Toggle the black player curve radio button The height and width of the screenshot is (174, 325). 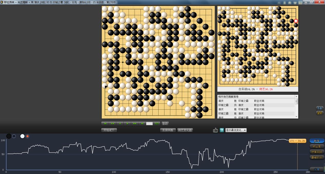(14, 136)
